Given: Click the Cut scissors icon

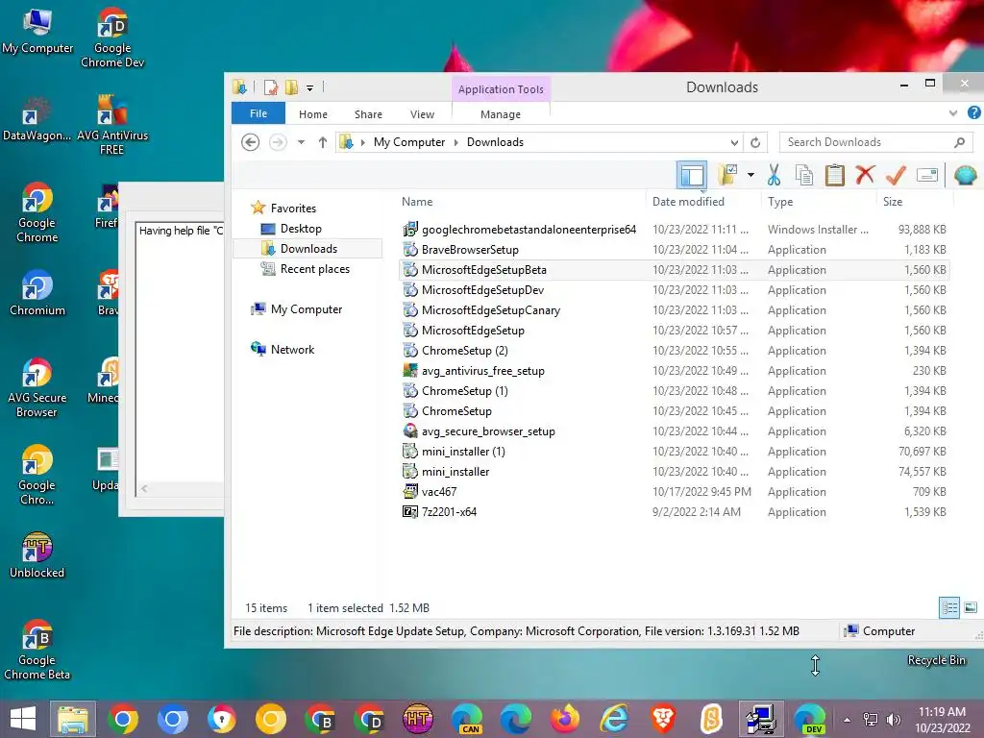Looking at the screenshot, I should tap(774, 175).
